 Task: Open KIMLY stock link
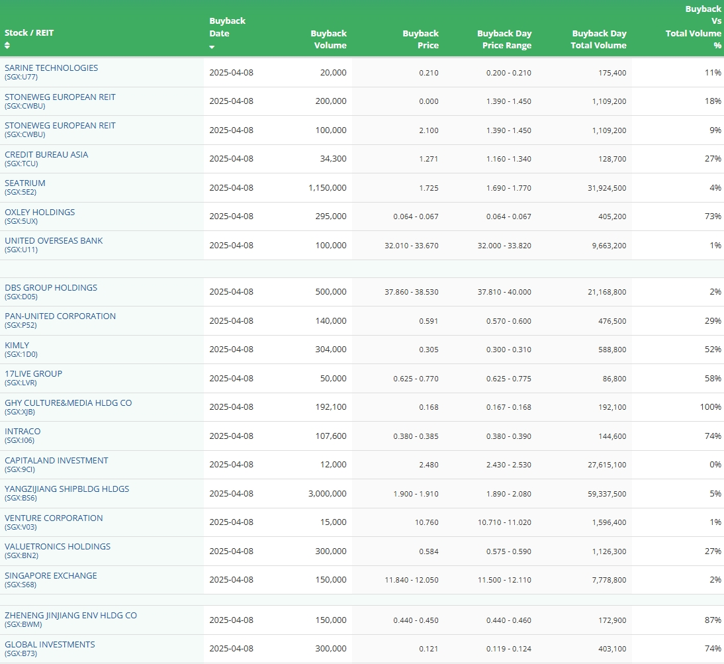(17, 346)
